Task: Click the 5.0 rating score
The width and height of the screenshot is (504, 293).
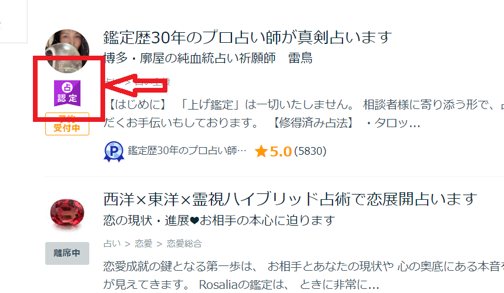Action: tap(281, 151)
